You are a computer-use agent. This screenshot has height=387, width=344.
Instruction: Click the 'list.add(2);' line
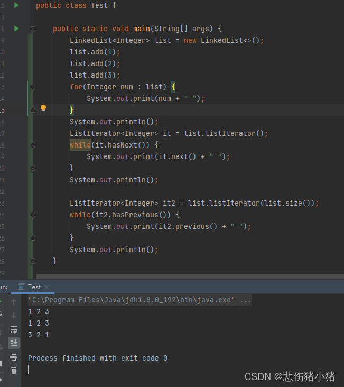[x=95, y=63]
